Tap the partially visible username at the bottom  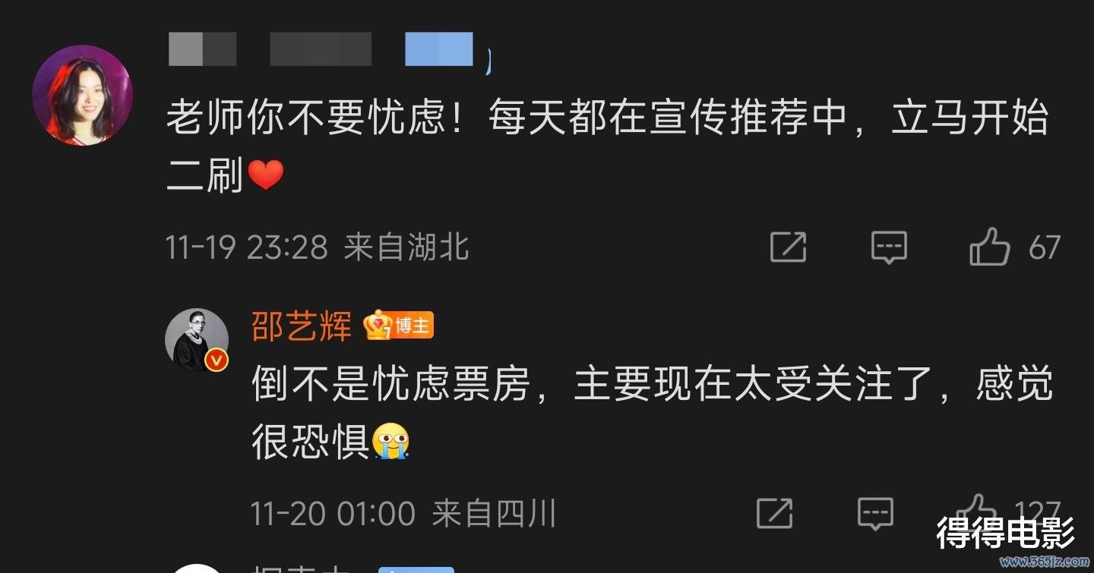pos(301,568)
